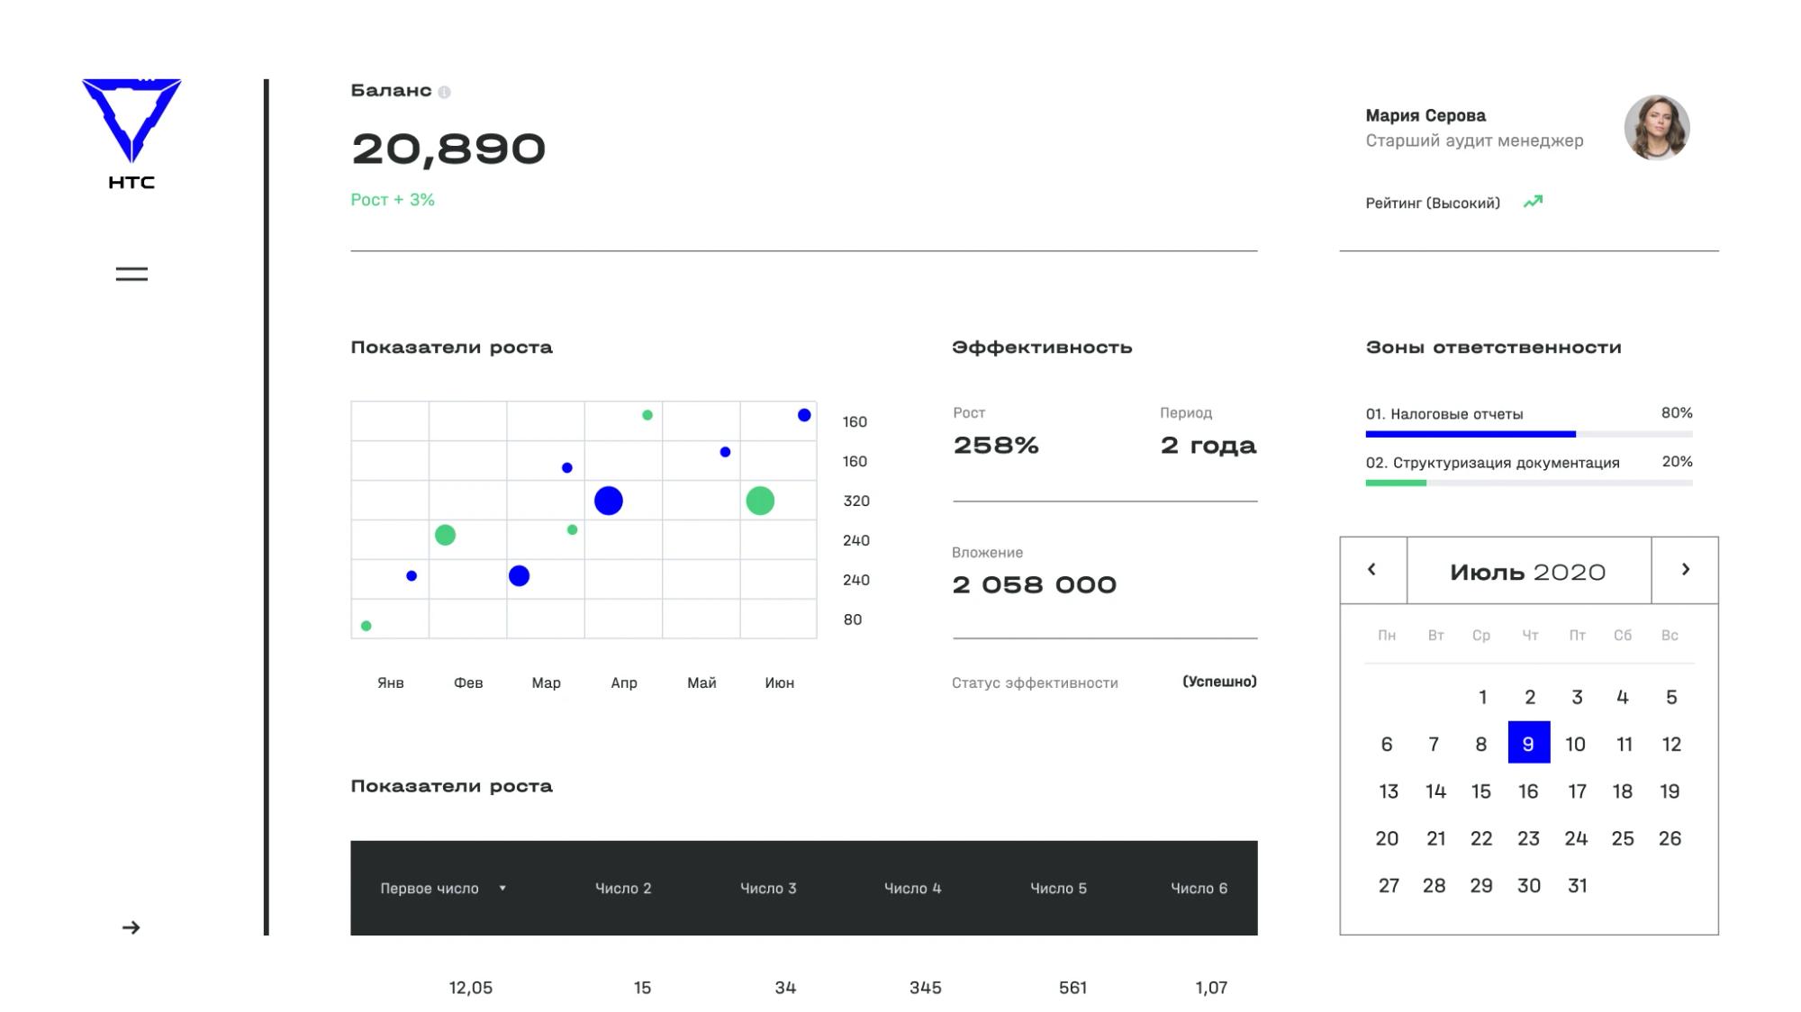This screenshot has width=1801, height=1012.
Task: Choose July 27 in the calendar
Action: coord(1389,886)
